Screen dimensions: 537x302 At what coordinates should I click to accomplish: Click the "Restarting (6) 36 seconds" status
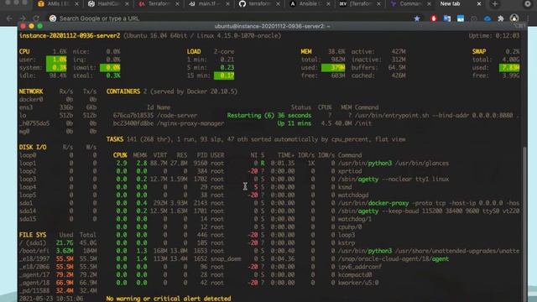269,116
